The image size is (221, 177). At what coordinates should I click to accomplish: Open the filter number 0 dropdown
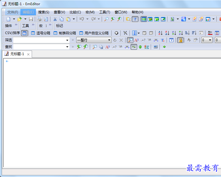210,40
